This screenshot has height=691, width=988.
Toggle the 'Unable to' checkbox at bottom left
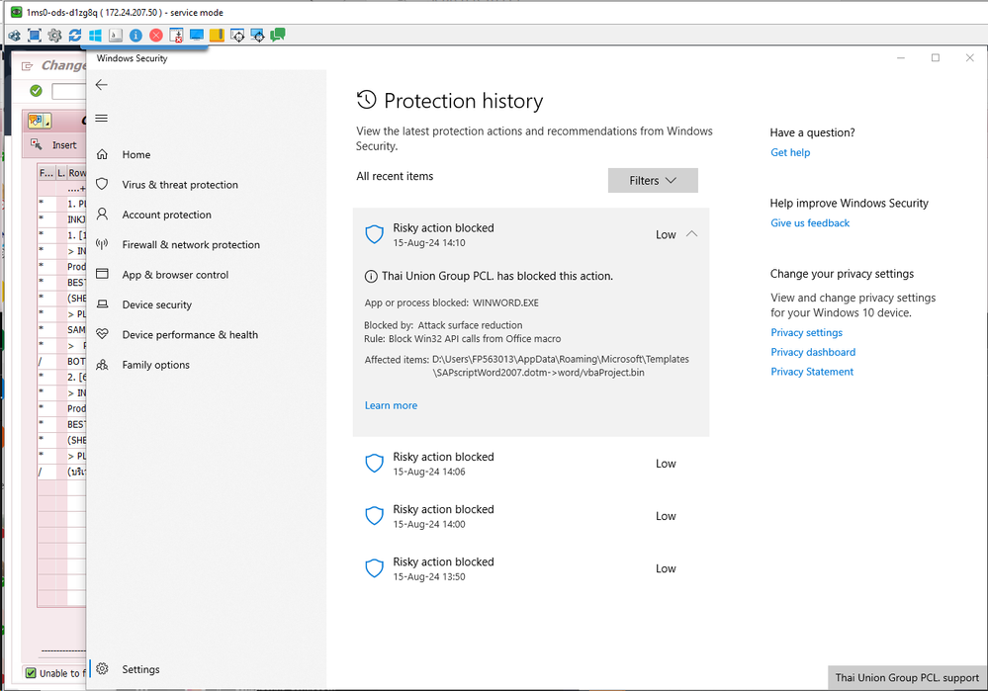click(x=31, y=673)
